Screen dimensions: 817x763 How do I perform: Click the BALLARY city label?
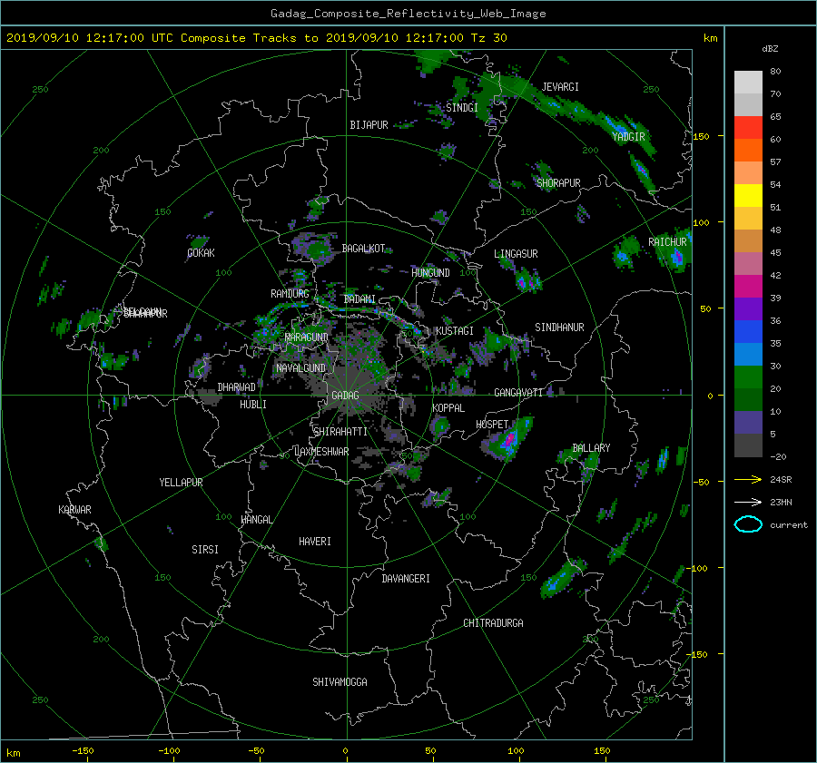pyautogui.click(x=591, y=448)
